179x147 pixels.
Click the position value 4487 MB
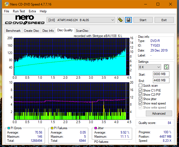pyautogui.click(x=165, y=137)
